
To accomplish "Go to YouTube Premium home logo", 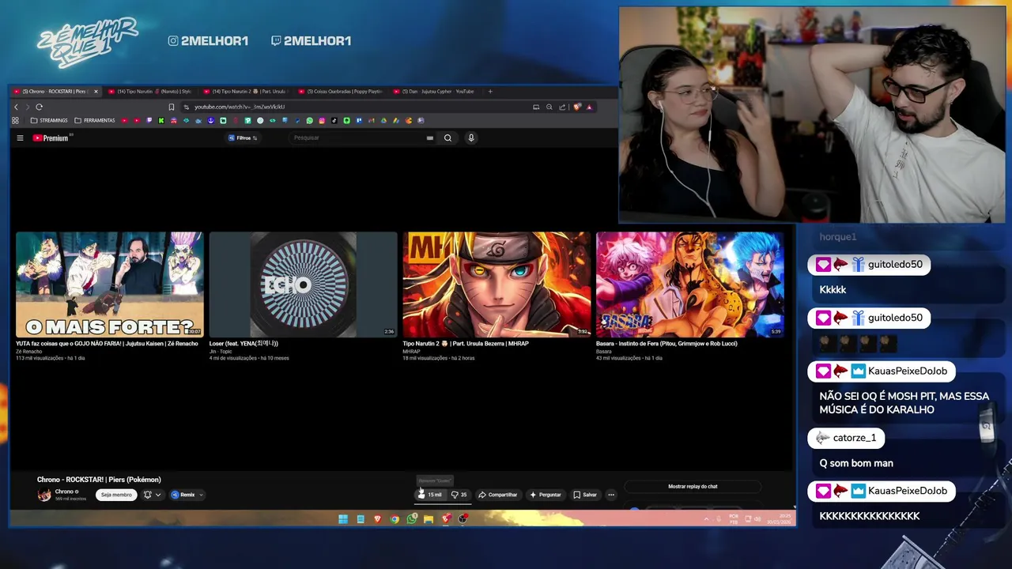I will click(x=51, y=138).
